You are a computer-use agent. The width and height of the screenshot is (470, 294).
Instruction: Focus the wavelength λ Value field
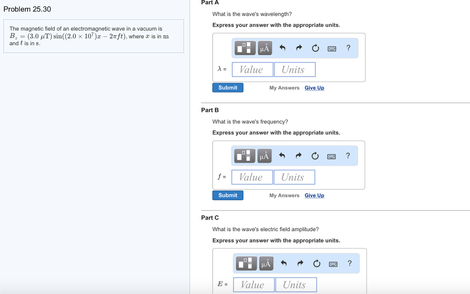click(x=252, y=69)
